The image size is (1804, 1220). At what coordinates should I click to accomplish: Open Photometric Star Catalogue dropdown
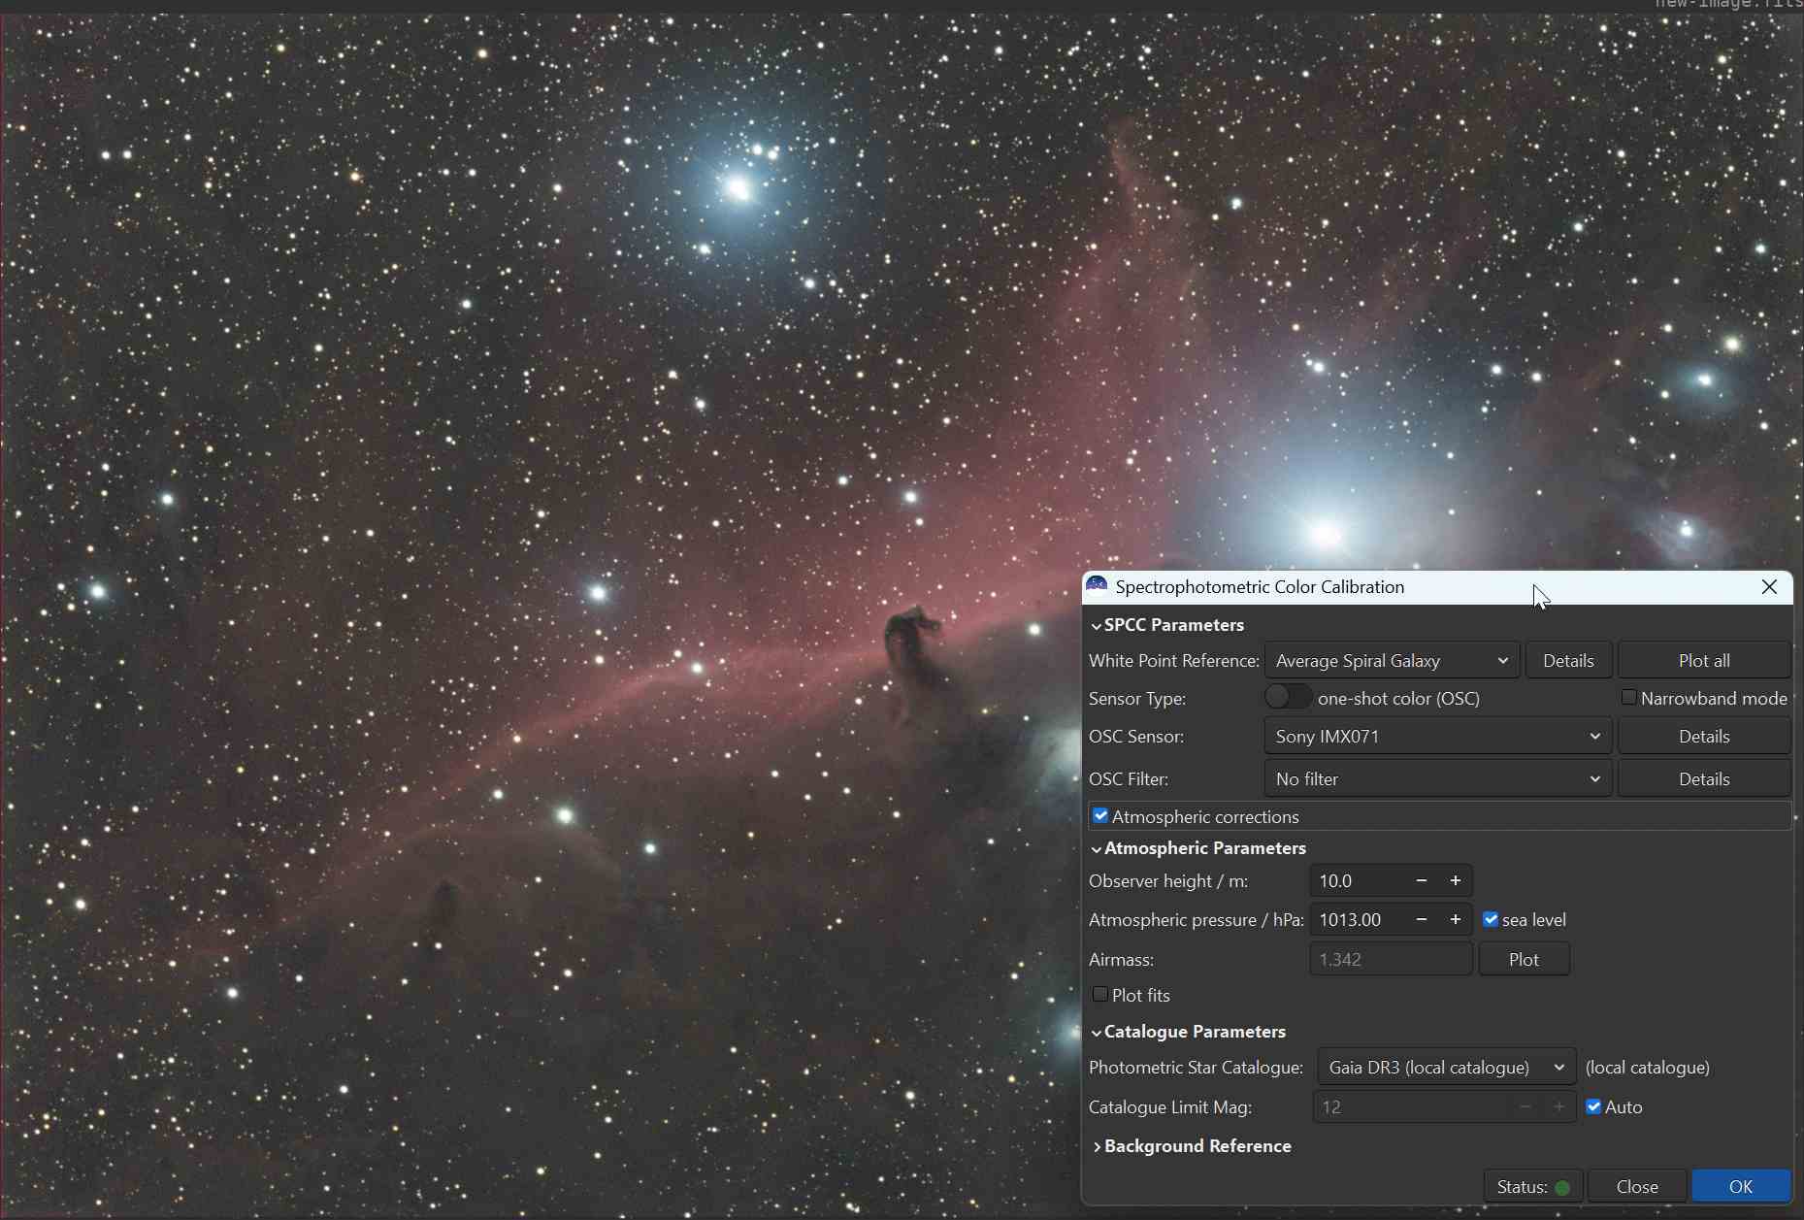click(1446, 1068)
